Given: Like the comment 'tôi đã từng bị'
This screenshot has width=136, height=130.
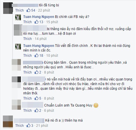Looking at the screenshot, I should tap(19, 10).
